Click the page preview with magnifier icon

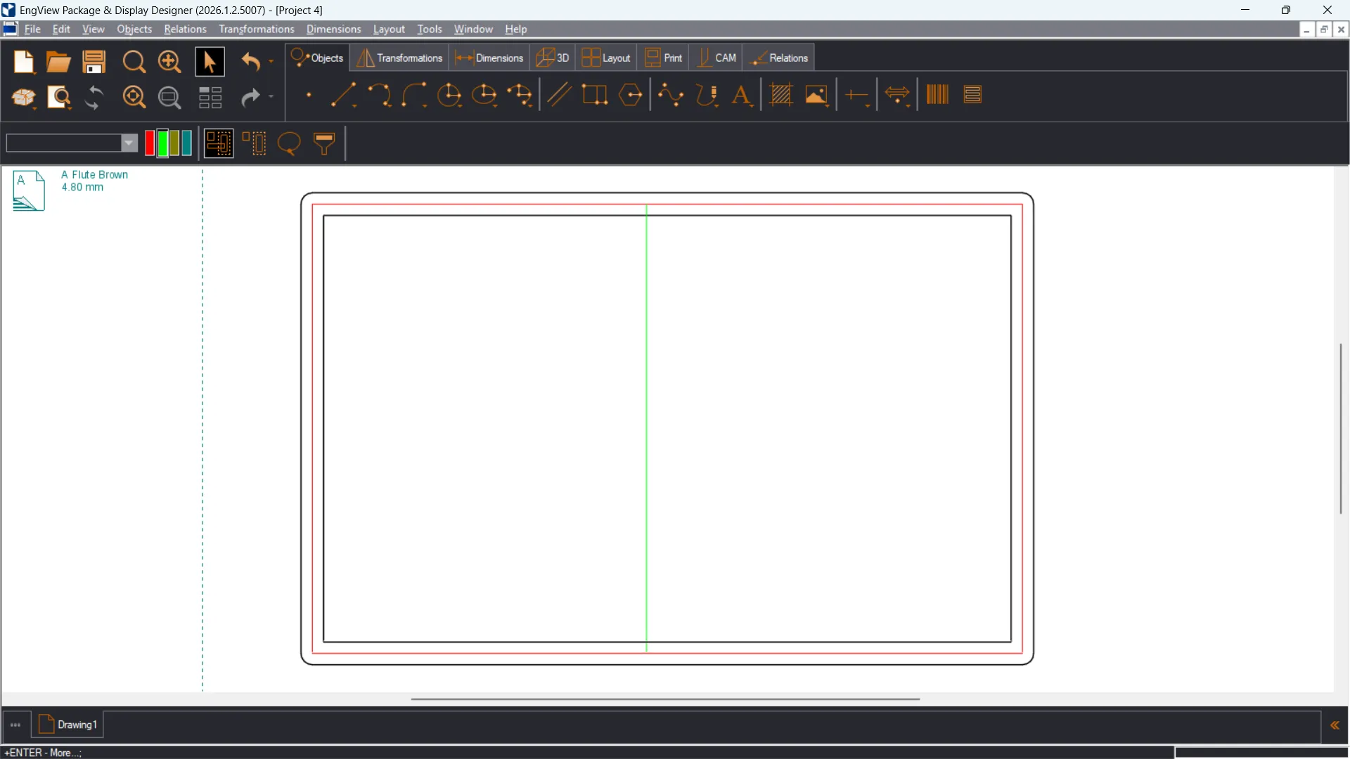coord(59,97)
